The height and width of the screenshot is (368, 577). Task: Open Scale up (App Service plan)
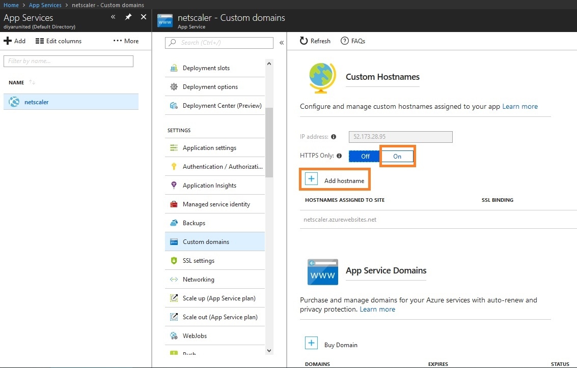click(215, 298)
